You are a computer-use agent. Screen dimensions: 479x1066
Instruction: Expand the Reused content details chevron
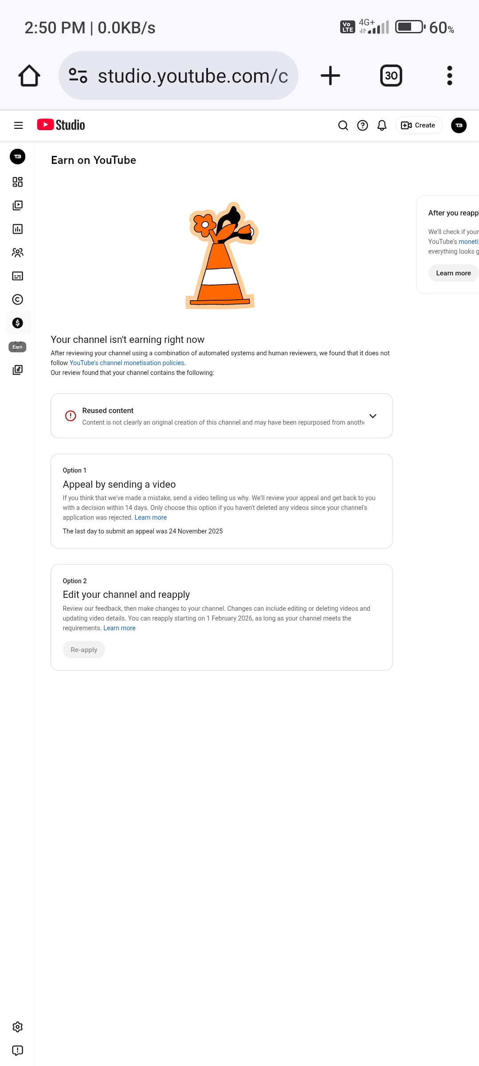[373, 416]
